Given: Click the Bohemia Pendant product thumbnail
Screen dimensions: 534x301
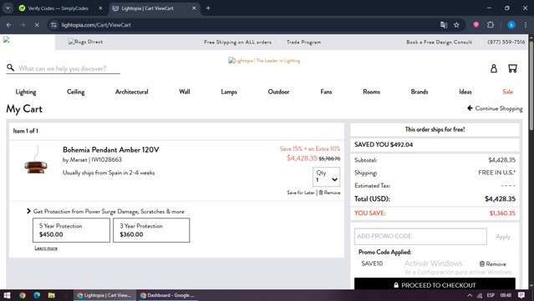Looking at the screenshot, I should [x=36, y=160].
